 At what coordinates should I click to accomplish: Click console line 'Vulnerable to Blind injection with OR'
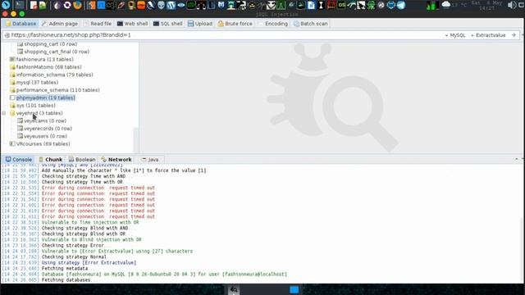[x=91, y=239]
